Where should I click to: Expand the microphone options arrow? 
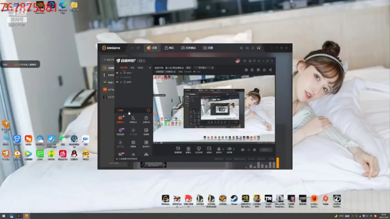[x=223, y=149]
